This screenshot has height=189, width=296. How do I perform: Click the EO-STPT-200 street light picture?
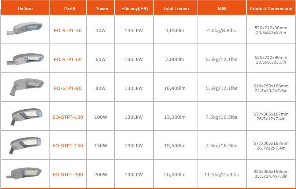pos(24,174)
